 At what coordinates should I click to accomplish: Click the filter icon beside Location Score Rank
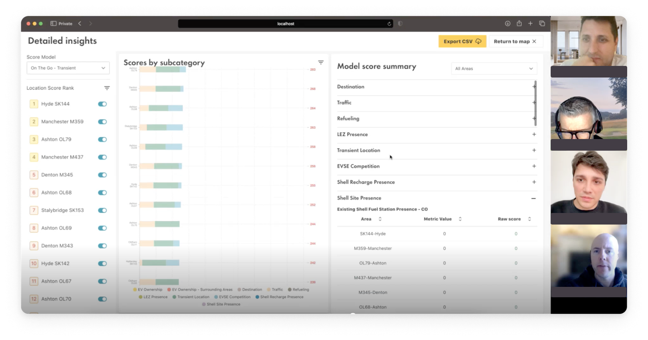107,88
